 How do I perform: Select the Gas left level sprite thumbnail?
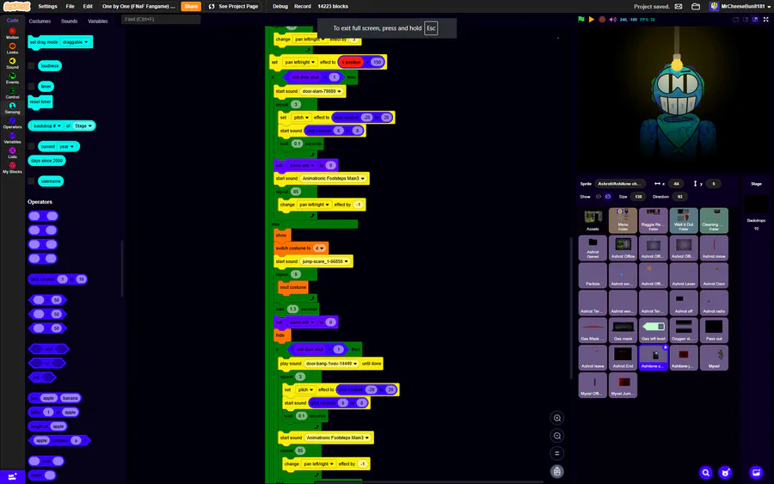pos(653,329)
